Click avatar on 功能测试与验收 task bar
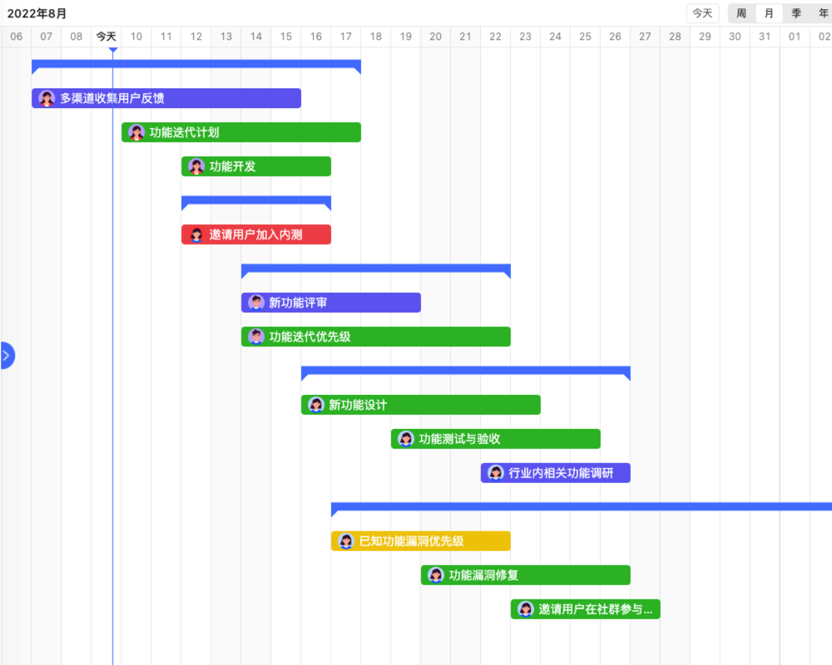Image resolution: width=832 pixels, height=665 pixels. click(406, 439)
